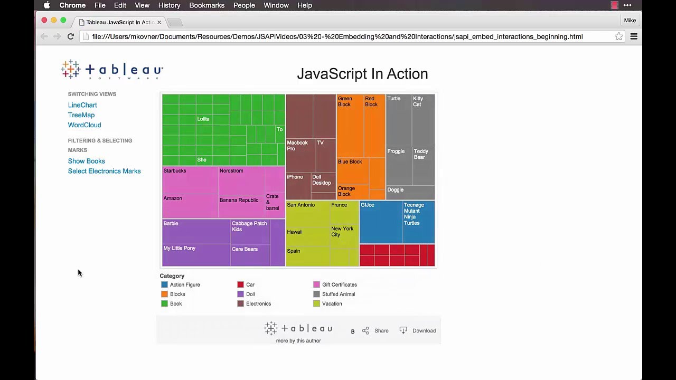This screenshot has width=676, height=380.
Task: Click the Stuffed Animal legend swatch
Action: pyautogui.click(x=316, y=294)
